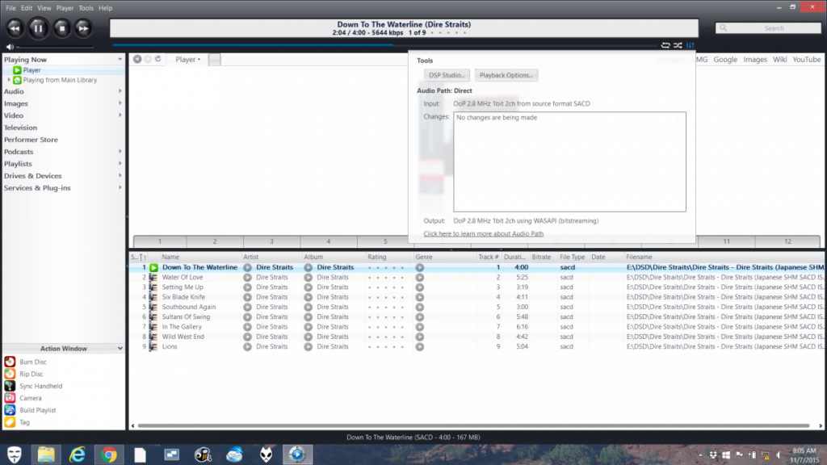Toggle repeat mode icon
Screen dimensions: 827x465
coord(665,45)
